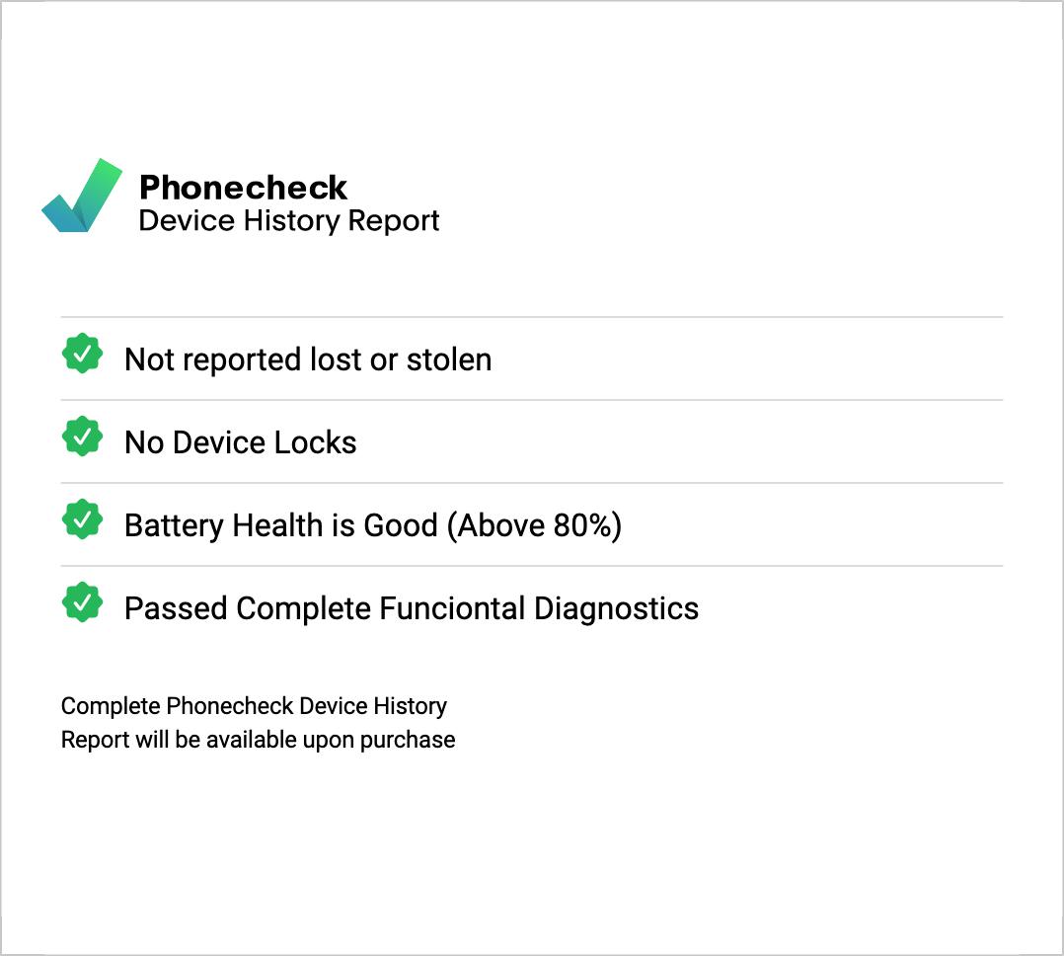The image size is (1064, 956).
Task: Click the 'Battery Health is Good' text
Action: coord(280,525)
